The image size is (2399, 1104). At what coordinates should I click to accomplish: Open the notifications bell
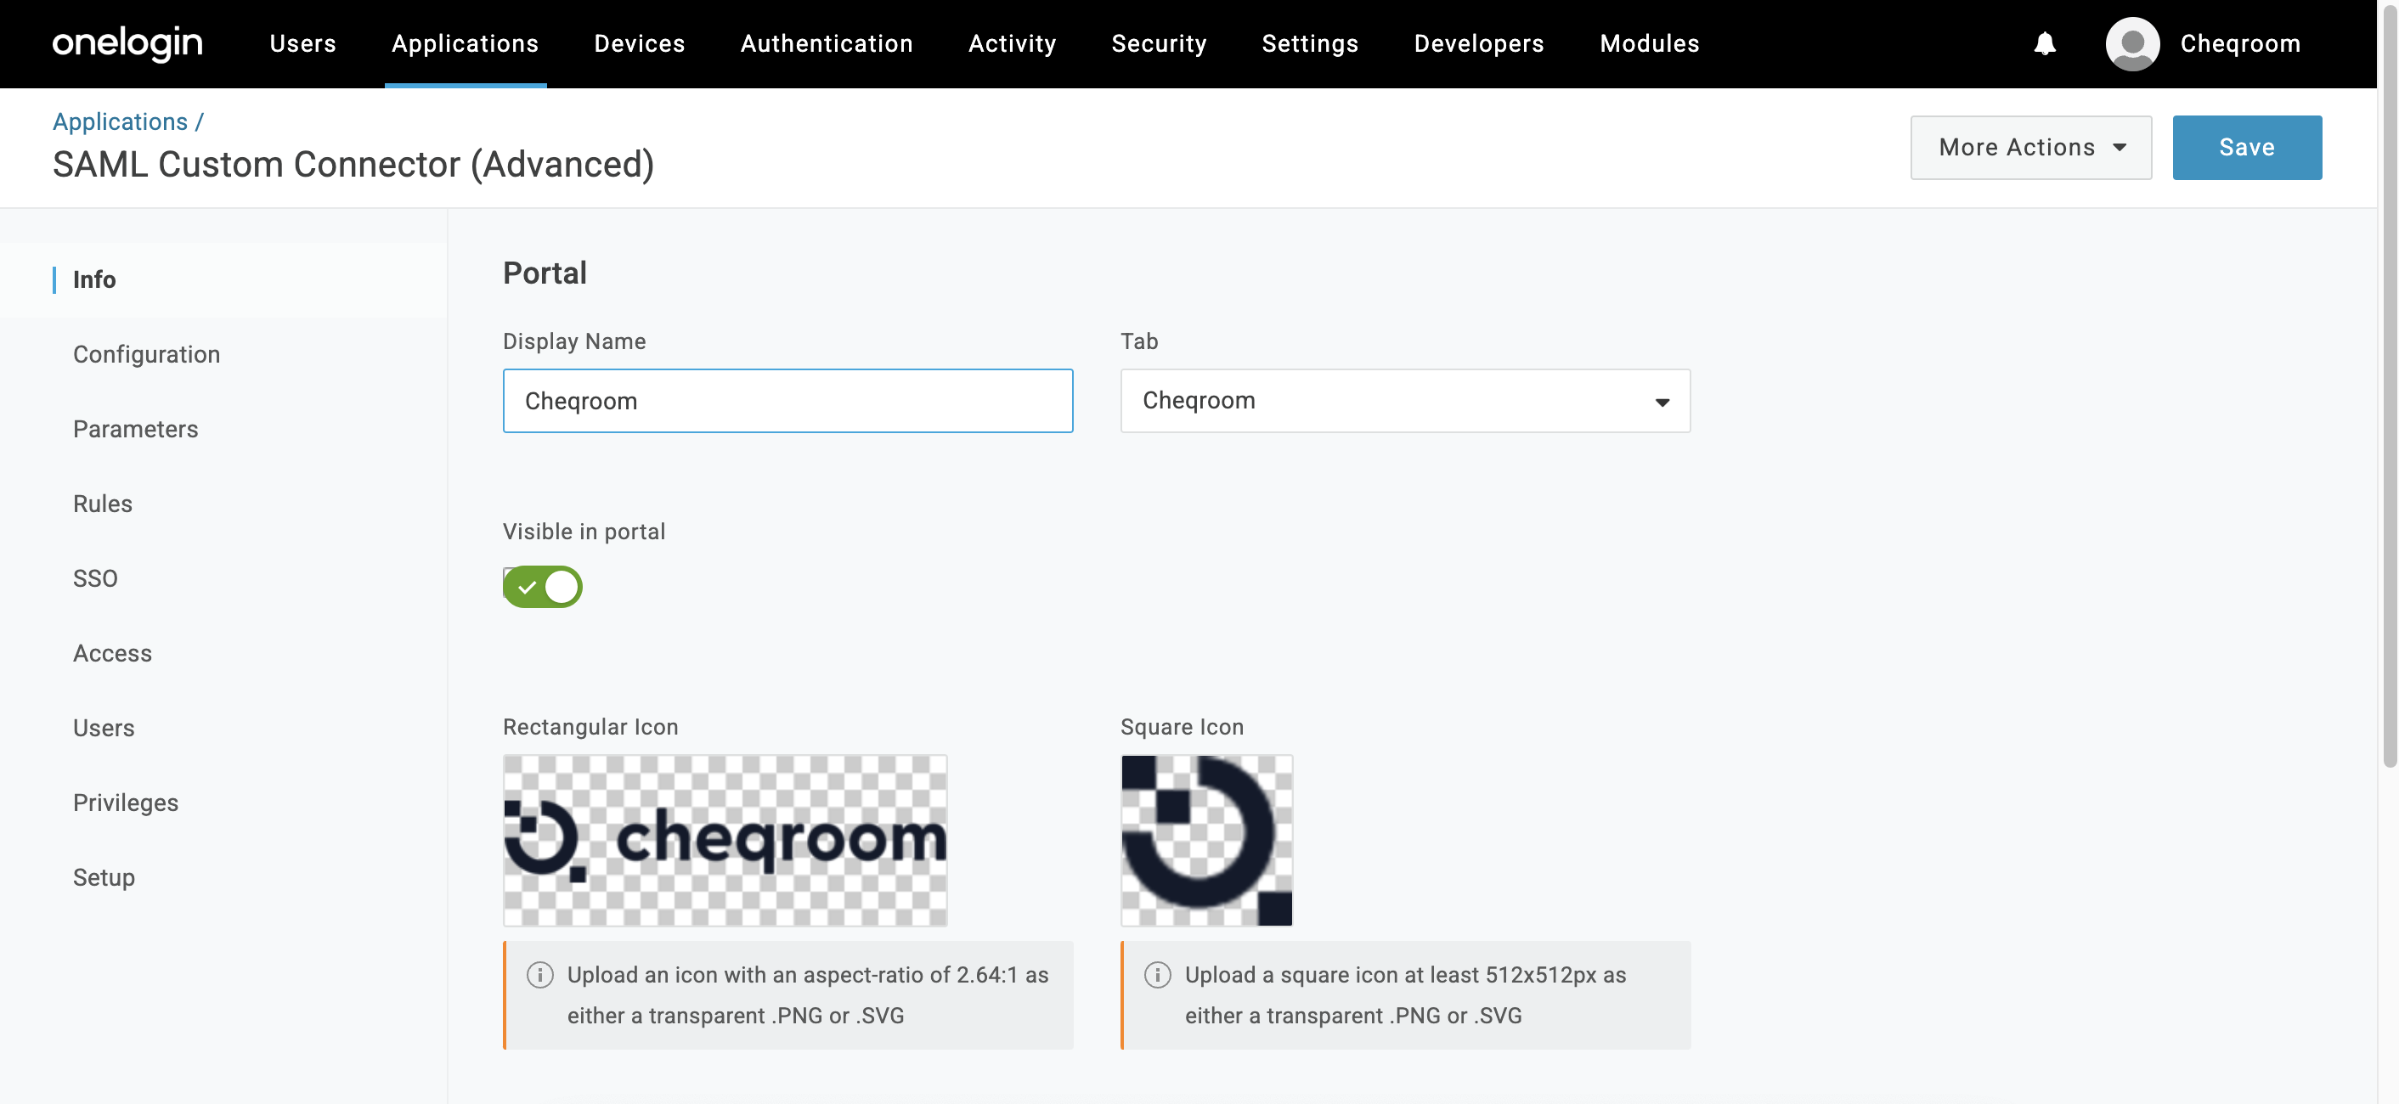2044,44
